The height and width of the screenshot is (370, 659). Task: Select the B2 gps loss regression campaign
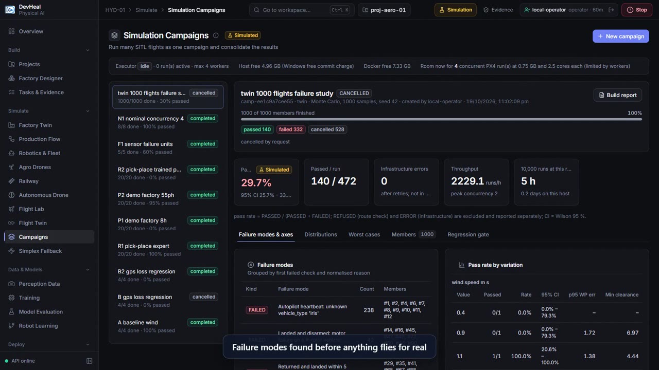point(168,275)
